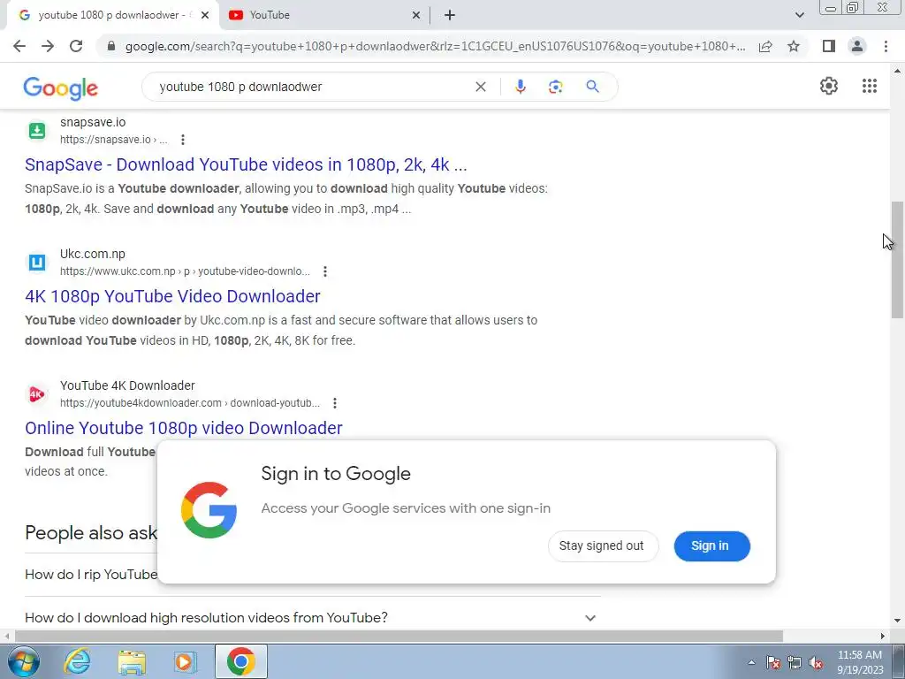905x679 pixels.
Task: Click the https://snapsave.io breadcrumb URL
Action: click(114, 140)
